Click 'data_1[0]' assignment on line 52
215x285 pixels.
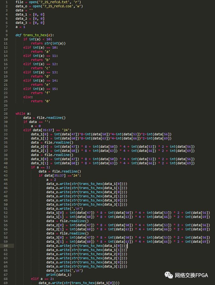coord(128,213)
